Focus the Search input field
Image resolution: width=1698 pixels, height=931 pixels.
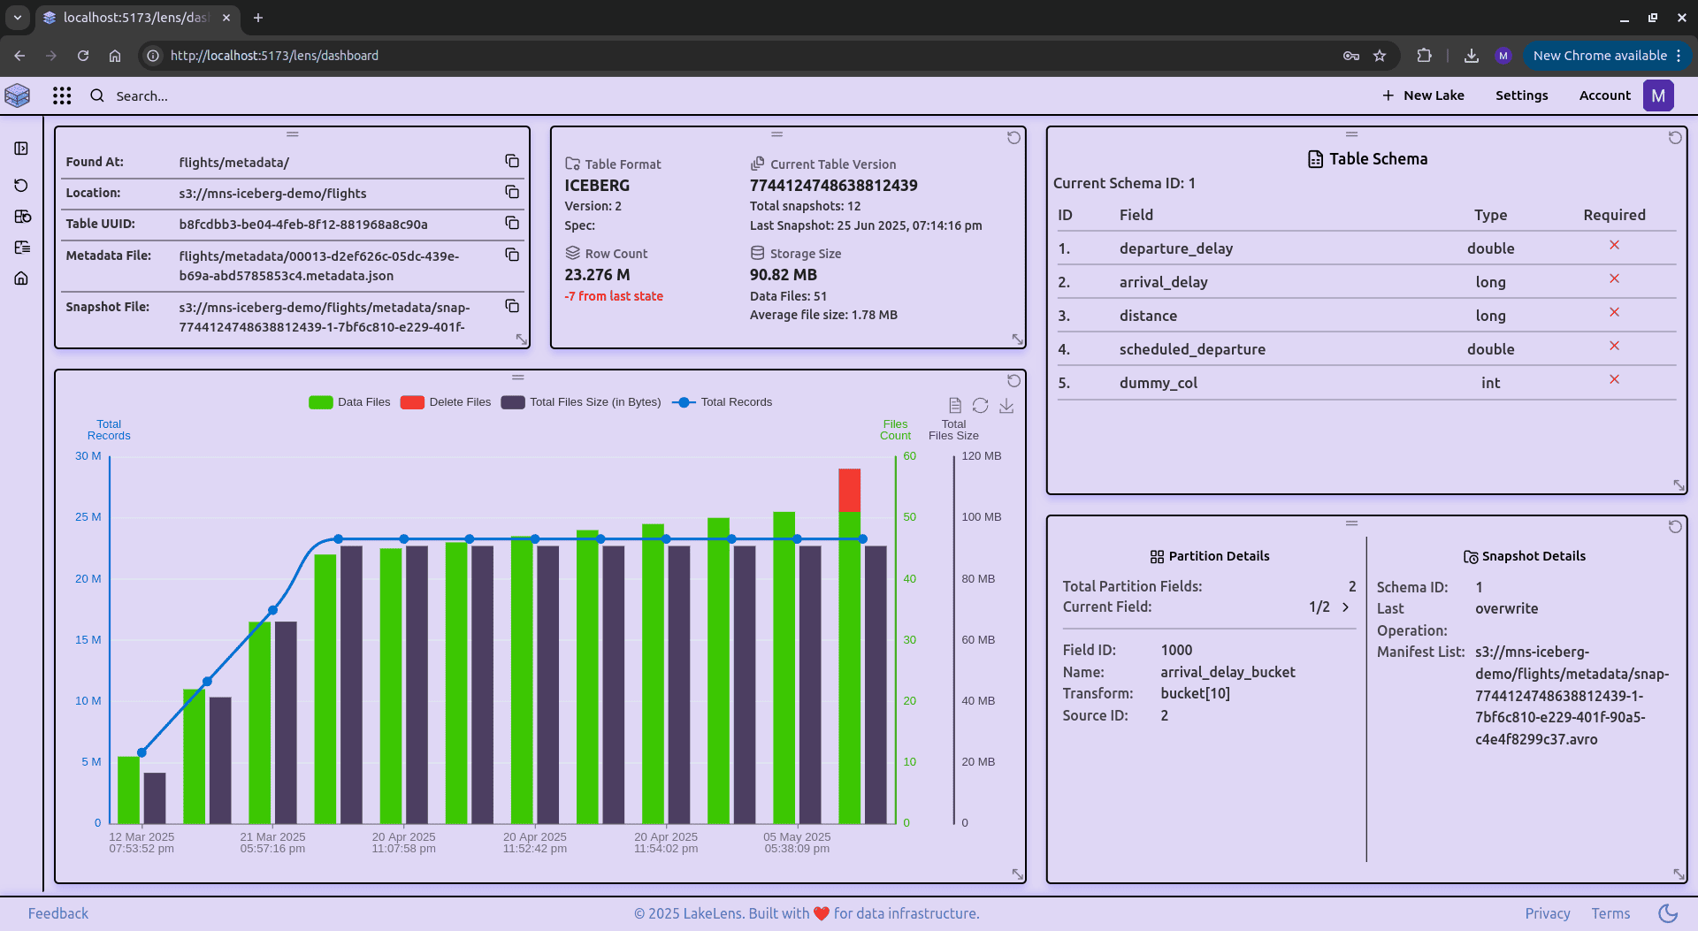pos(141,96)
